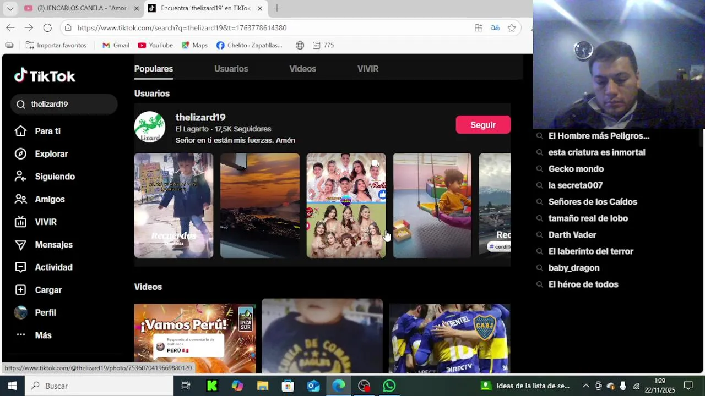
Task: Open the YouTube bookmark
Action: click(155, 45)
